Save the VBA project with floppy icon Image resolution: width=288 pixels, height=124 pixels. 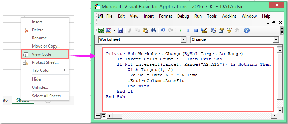(120, 30)
